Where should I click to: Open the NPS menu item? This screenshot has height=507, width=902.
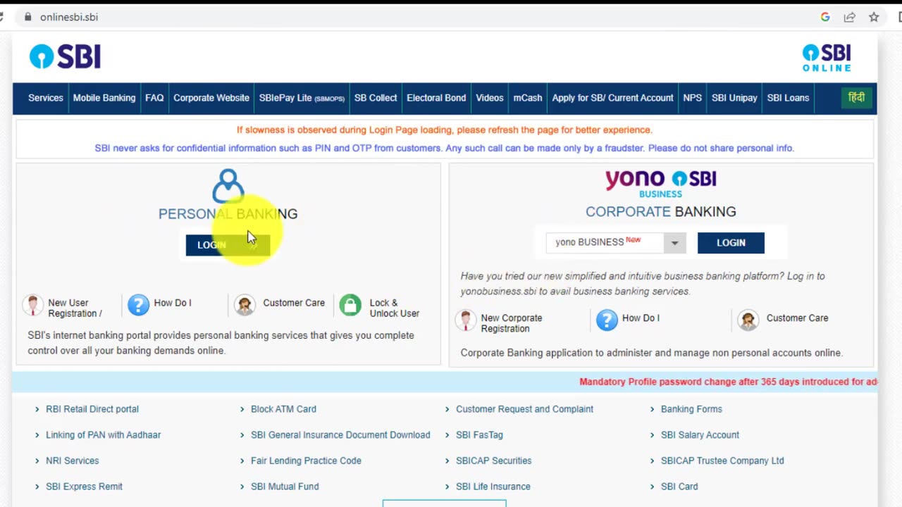click(x=692, y=98)
